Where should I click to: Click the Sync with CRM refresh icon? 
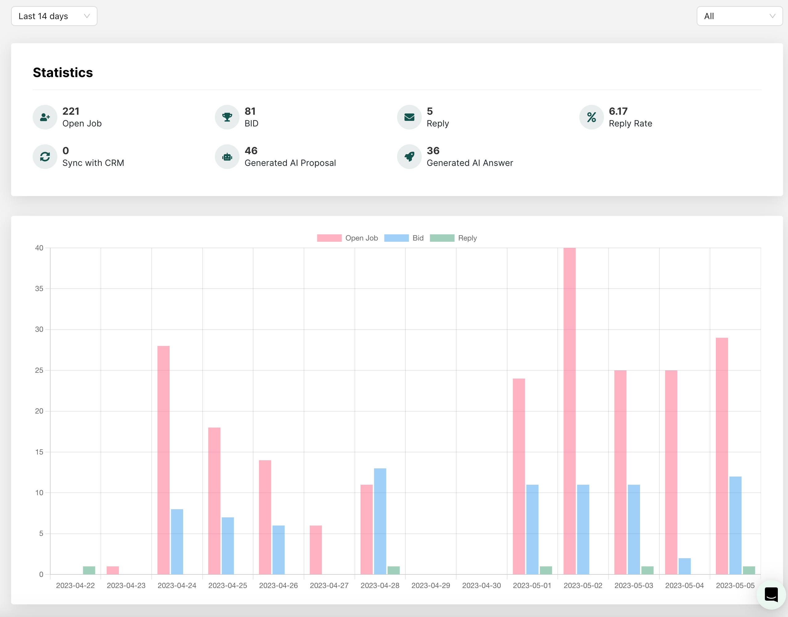coord(45,156)
